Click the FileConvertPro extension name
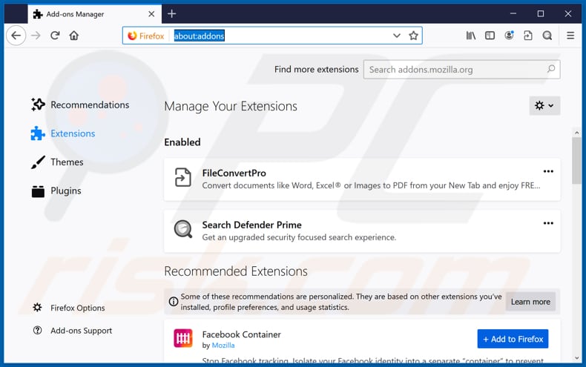 click(x=234, y=173)
